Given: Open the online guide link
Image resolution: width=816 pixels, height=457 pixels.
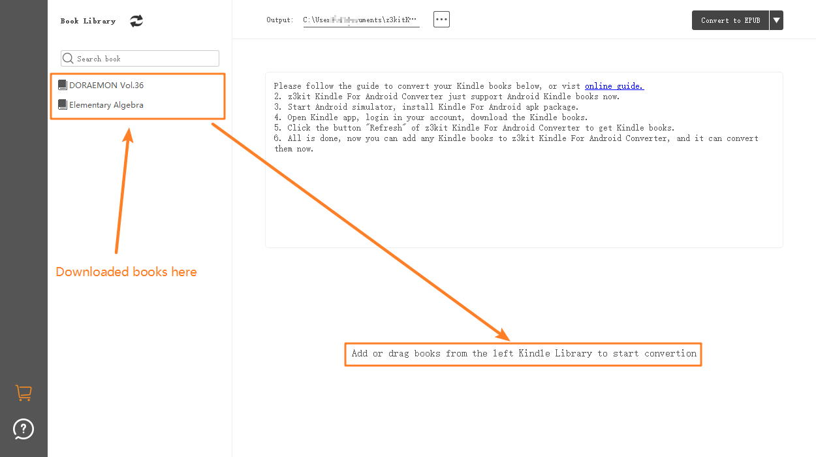Looking at the screenshot, I should 614,86.
